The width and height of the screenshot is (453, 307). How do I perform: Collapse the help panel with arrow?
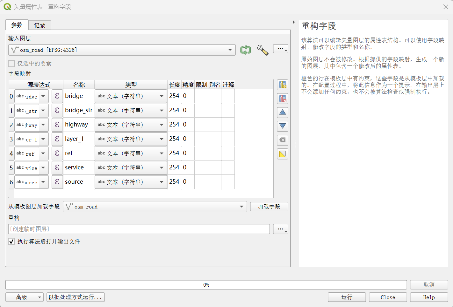point(294,22)
